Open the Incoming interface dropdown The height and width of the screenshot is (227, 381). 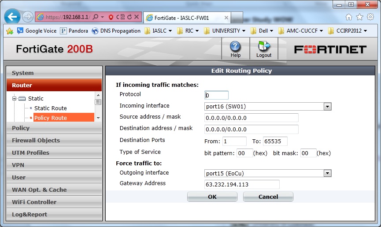point(327,107)
